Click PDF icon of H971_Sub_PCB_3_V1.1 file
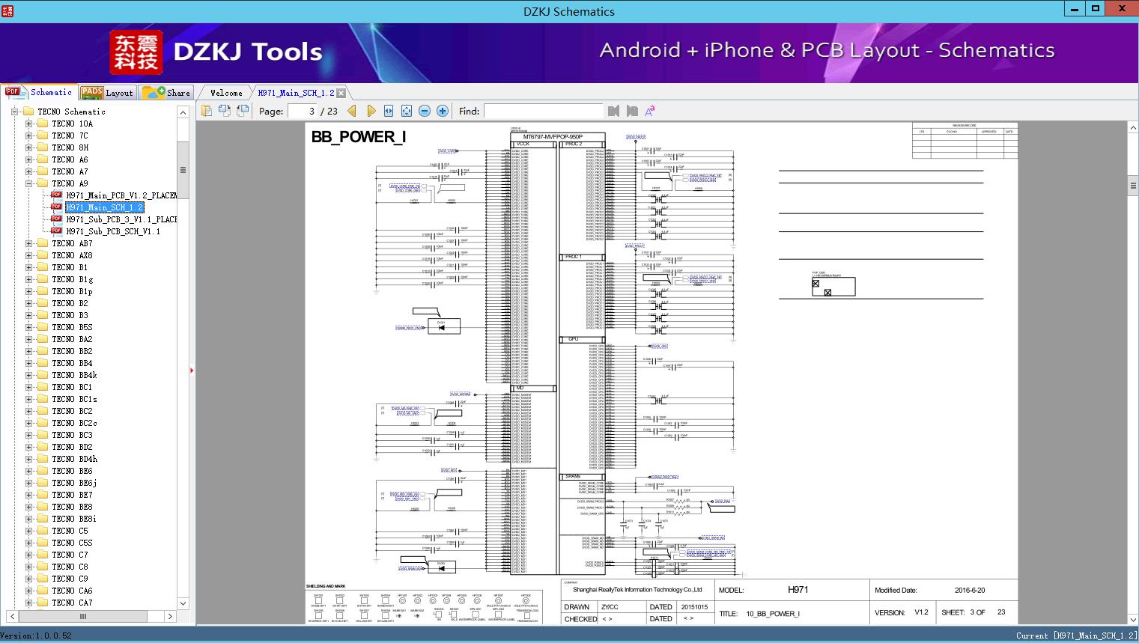 tap(56, 219)
